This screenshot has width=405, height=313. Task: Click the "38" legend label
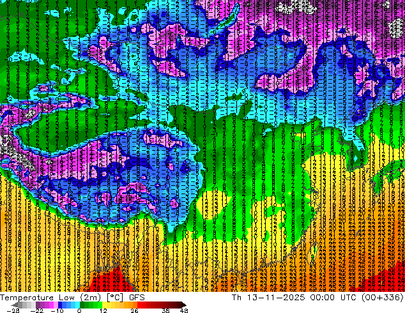pos(166,310)
